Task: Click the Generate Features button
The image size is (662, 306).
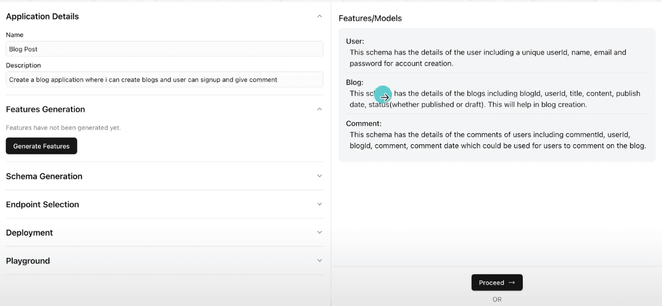Action: 41,146
